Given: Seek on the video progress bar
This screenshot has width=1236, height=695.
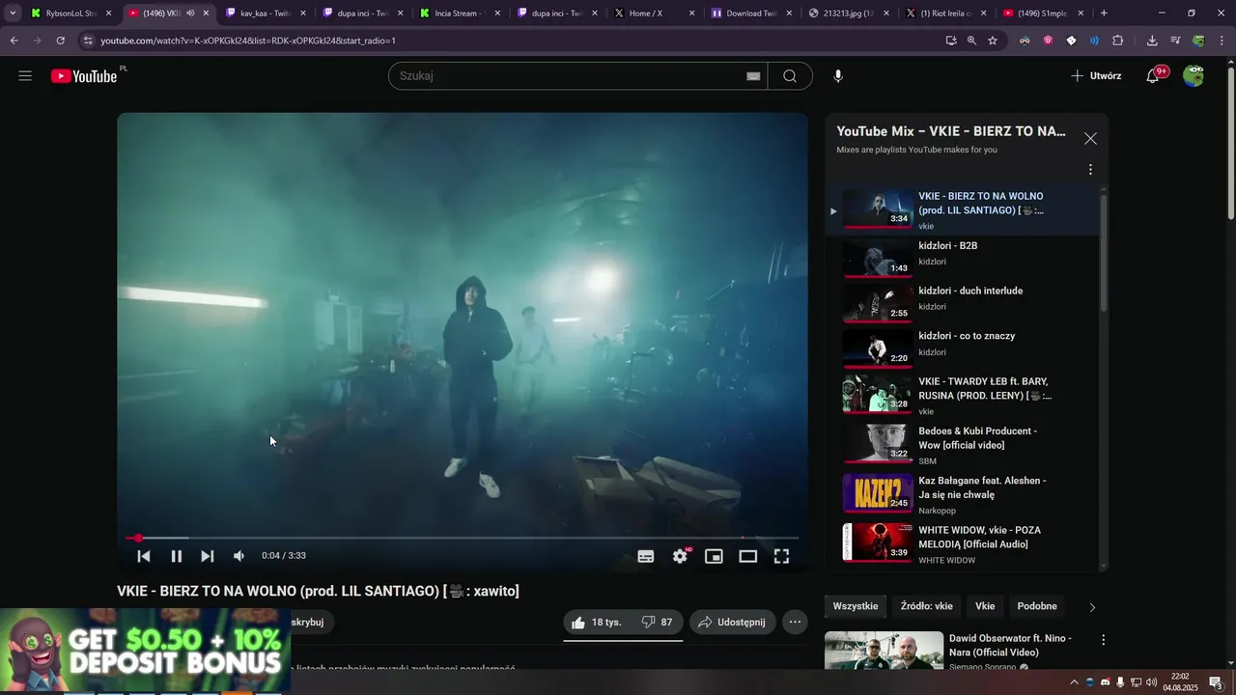Looking at the screenshot, I should tap(463, 538).
